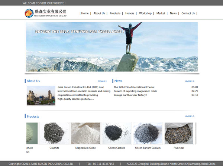Read Enlarge our fluorspar factory news

click(x=130, y=95)
